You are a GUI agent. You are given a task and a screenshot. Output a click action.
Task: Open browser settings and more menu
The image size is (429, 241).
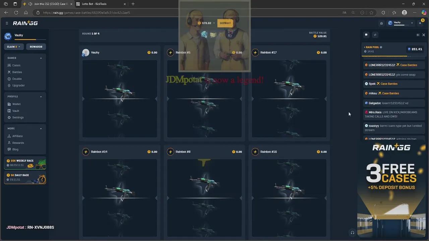414,12
